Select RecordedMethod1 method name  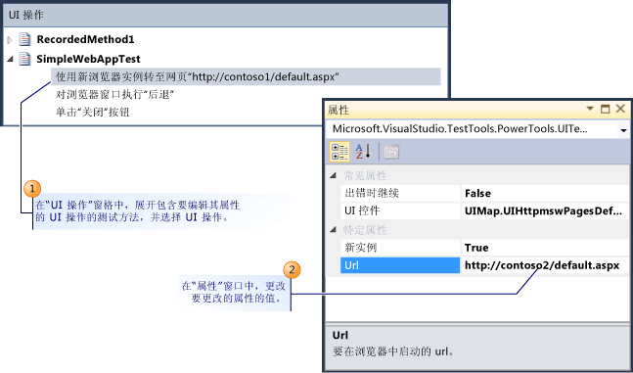[85, 39]
